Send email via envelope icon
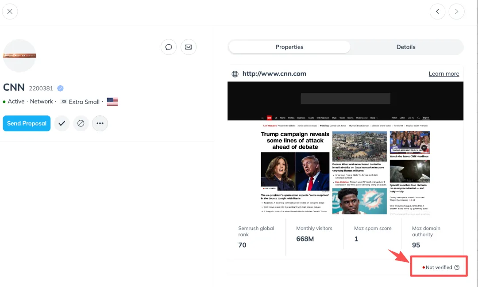Image resolution: width=478 pixels, height=287 pixels. pyautogui.click(x=189, y=47)
